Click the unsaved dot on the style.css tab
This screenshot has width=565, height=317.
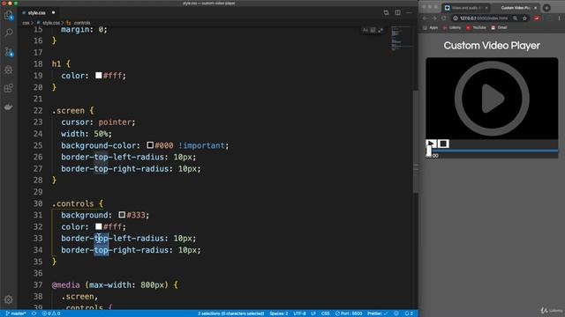tap(53, 12)
